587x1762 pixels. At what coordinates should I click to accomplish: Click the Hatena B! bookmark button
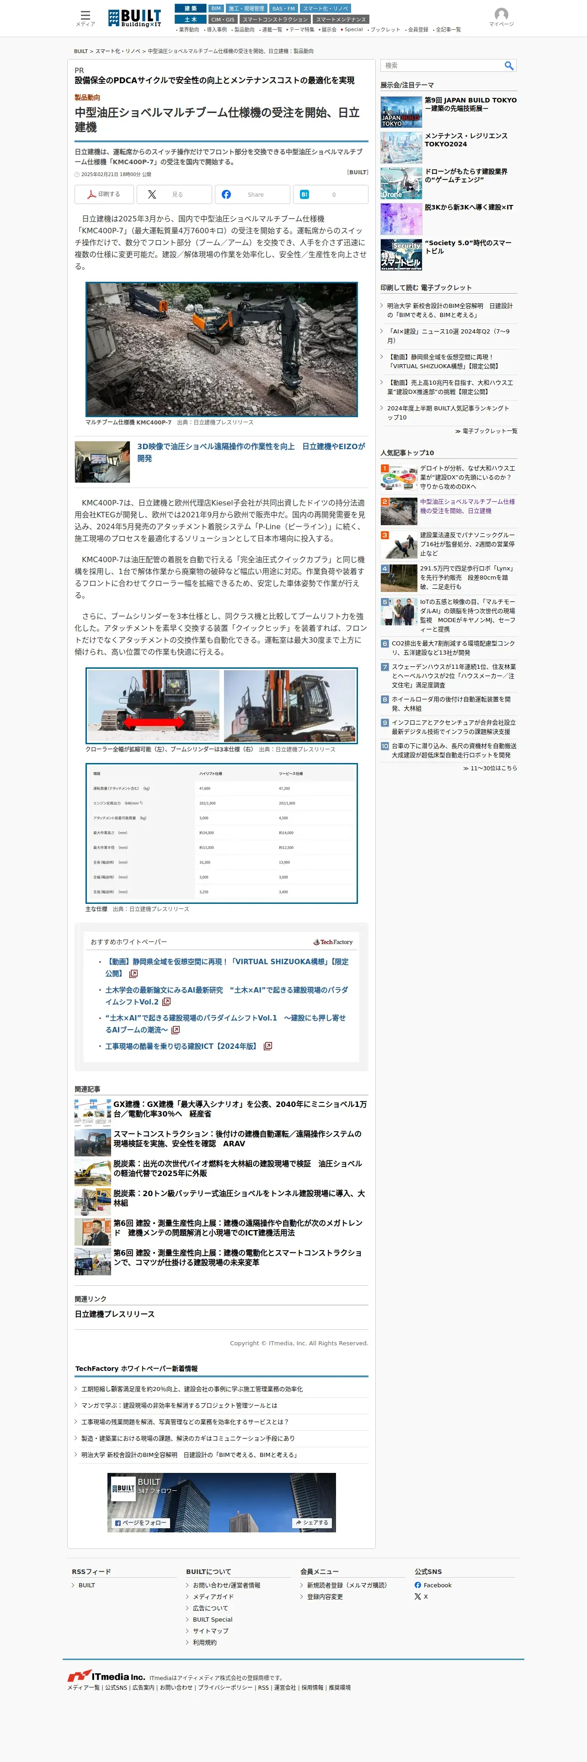pyautogui.click(x=331, y=194)
